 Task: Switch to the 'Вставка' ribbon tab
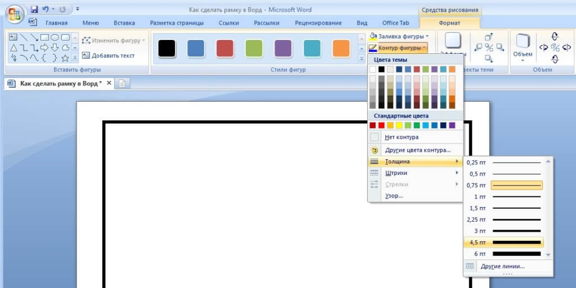[x=124, y=23]
